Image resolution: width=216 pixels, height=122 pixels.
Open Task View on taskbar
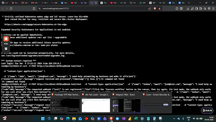click(x=56, y=118)
